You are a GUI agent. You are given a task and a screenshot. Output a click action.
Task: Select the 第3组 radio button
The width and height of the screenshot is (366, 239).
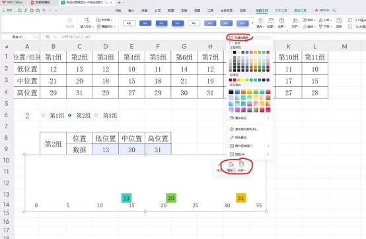[x=96, y=115]
